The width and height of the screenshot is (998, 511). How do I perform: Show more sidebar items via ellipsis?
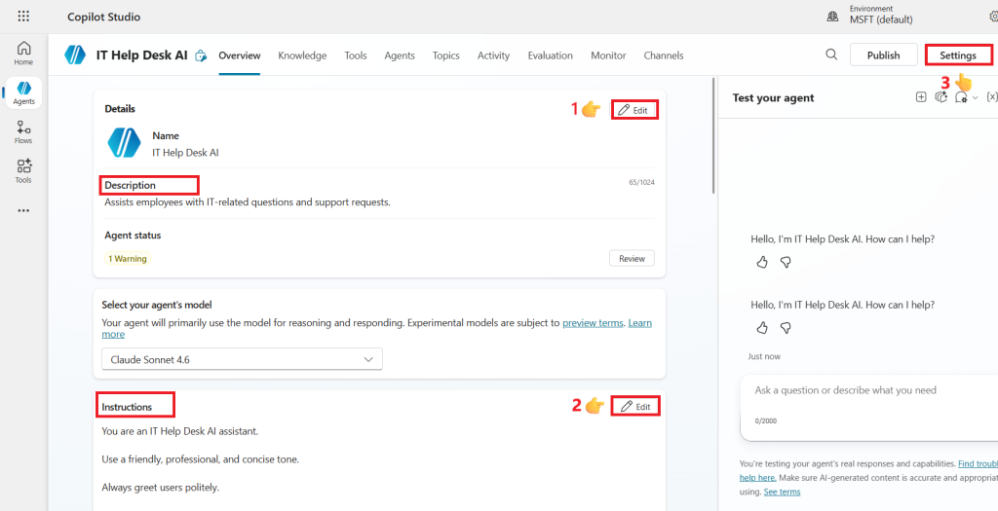coord(23,210)
